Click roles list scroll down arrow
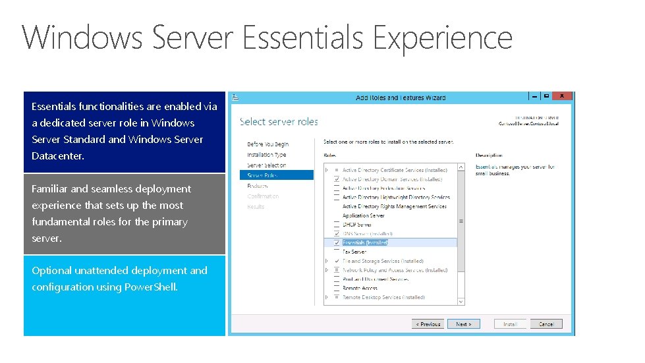 (461, 301)
